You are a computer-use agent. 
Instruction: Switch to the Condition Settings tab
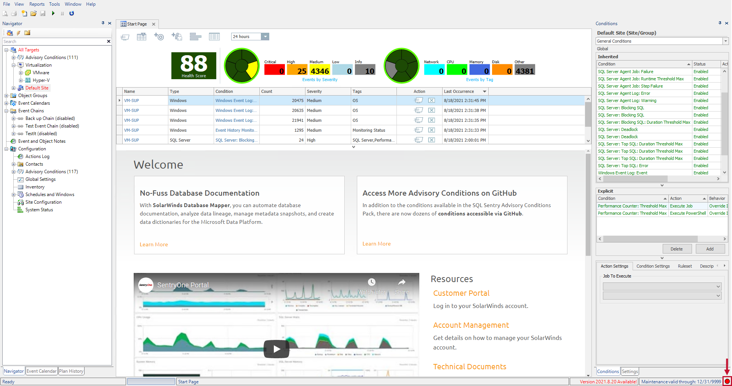pyautogui.click(x=653, y=266)
